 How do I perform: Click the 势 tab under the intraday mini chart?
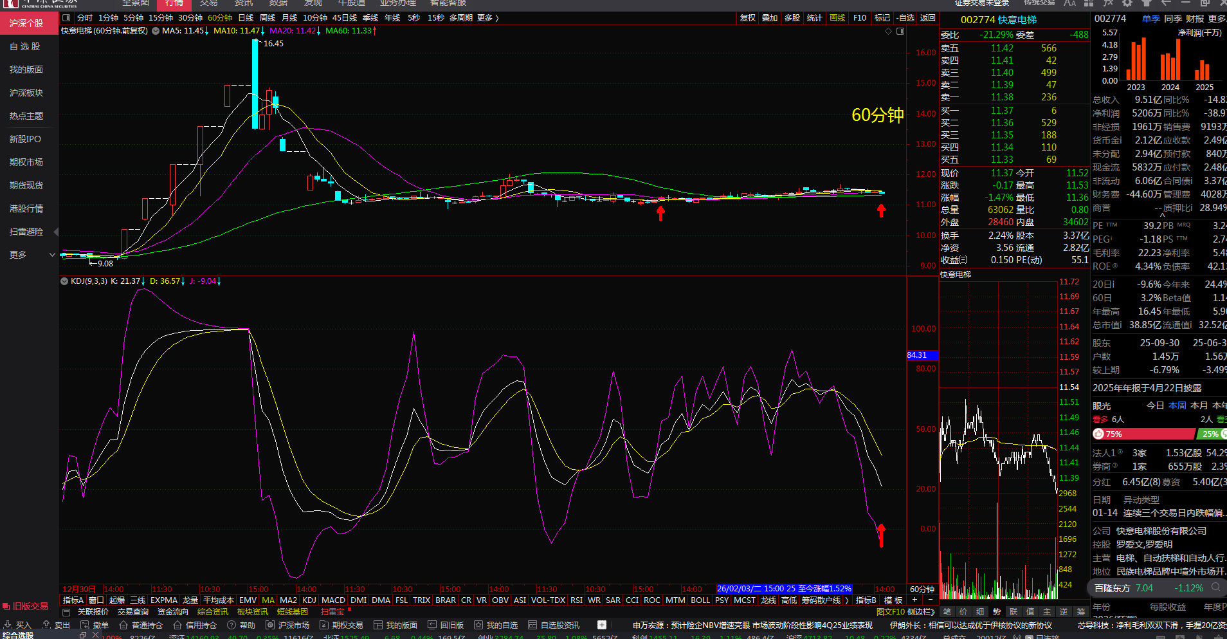(x=997, y=612)
